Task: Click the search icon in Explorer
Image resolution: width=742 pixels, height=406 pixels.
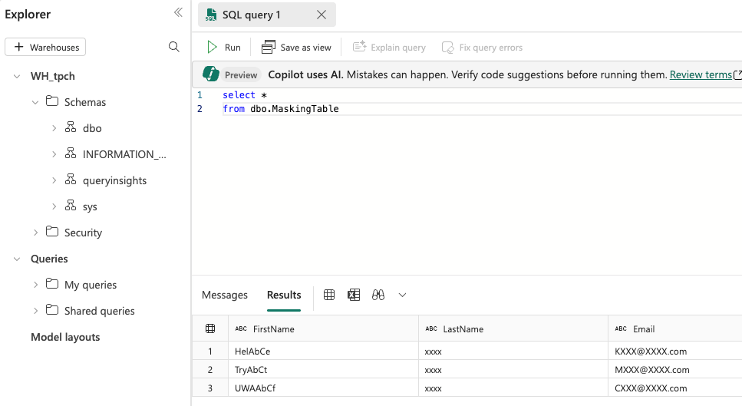Action: (174, 47)
